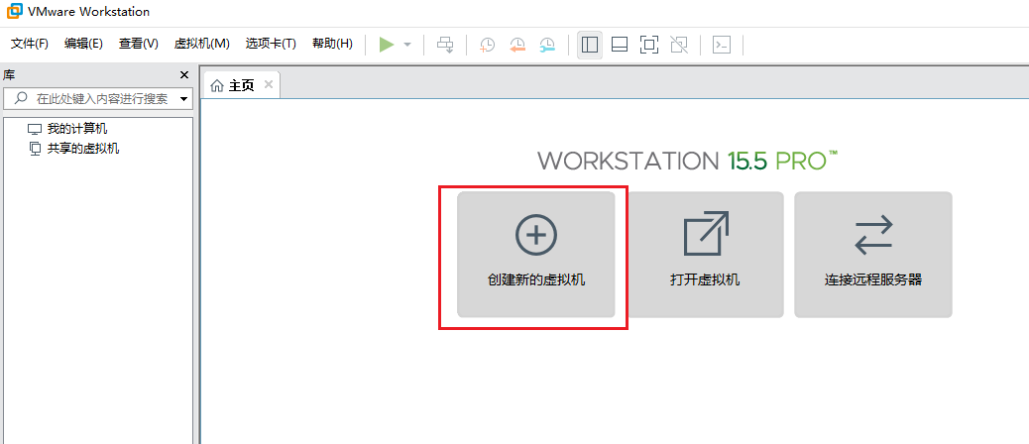Open the 查看(V) menu
This screenshot has height=444, width=1029.
pos(139,44)
